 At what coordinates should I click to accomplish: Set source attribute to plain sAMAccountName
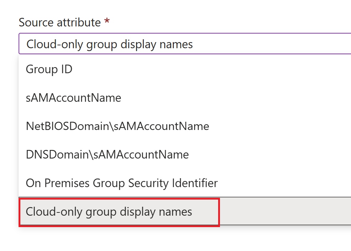coord(74,97)
